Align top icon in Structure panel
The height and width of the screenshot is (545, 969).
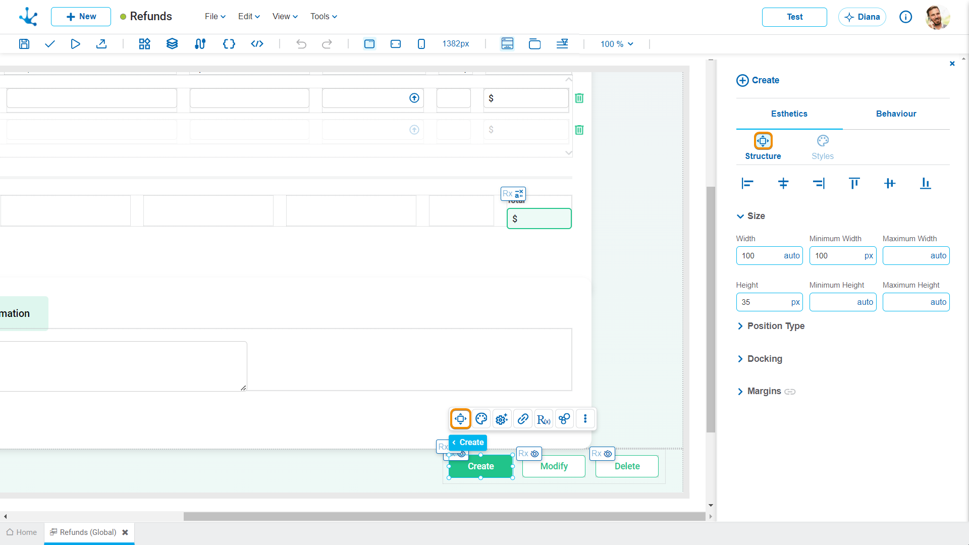coord(854,183)
